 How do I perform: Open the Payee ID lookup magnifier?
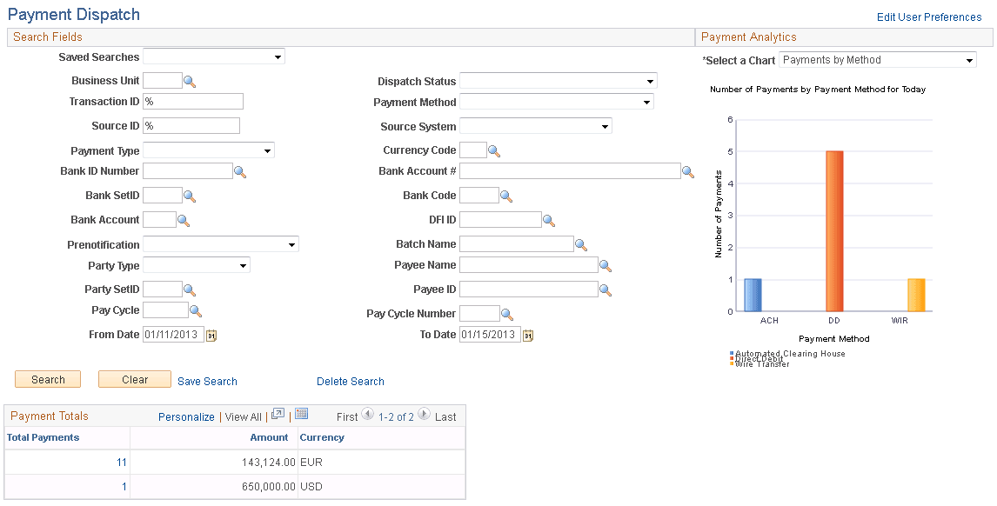tap(606, 289)
